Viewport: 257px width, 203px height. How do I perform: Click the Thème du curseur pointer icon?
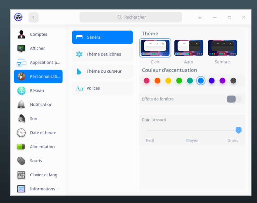pos(79,71)
